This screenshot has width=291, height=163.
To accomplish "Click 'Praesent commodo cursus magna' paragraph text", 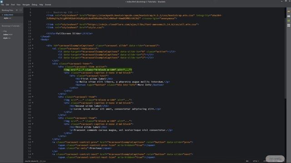I will 95,130.
